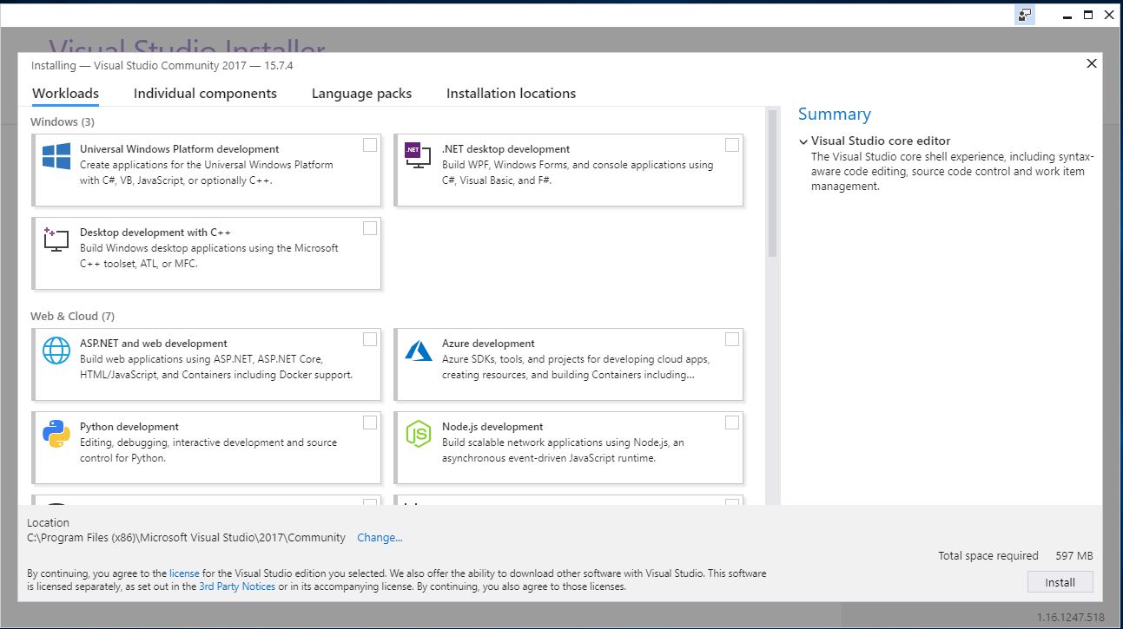Click the Install button
Viewport: 1123px width, 629px height.
(x=1060, y=582)
